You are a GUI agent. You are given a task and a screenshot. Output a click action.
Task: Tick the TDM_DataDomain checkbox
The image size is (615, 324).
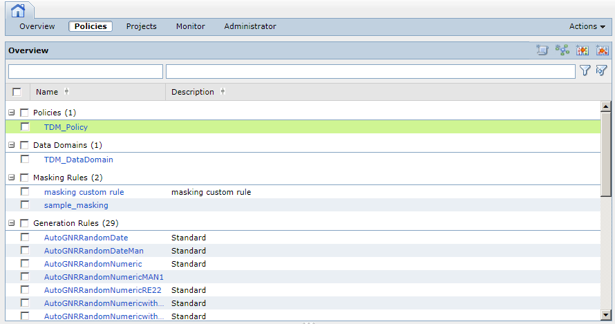pyautogui.click(x=25, y=160)
